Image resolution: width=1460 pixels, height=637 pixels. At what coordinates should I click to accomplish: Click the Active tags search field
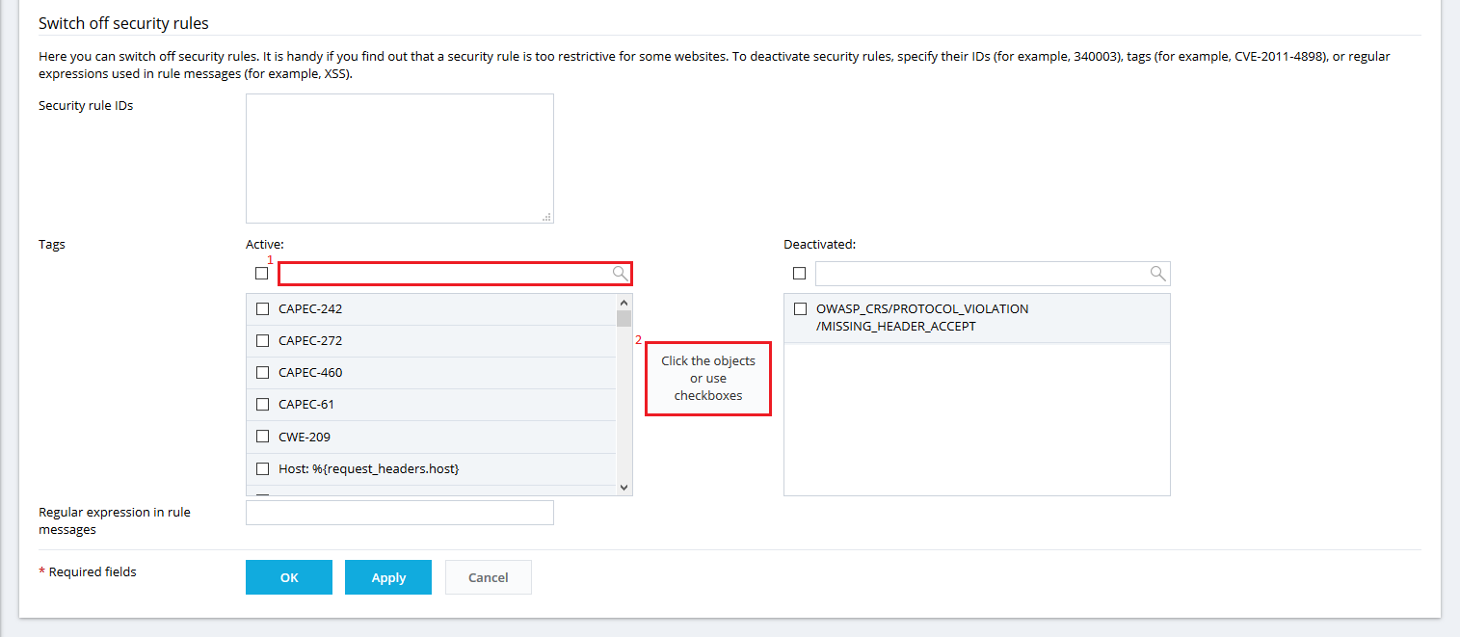click(443, 274)
